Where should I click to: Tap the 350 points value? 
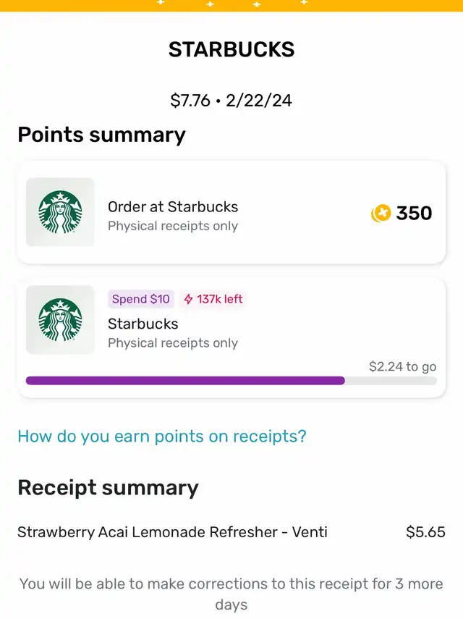(414, 213)
